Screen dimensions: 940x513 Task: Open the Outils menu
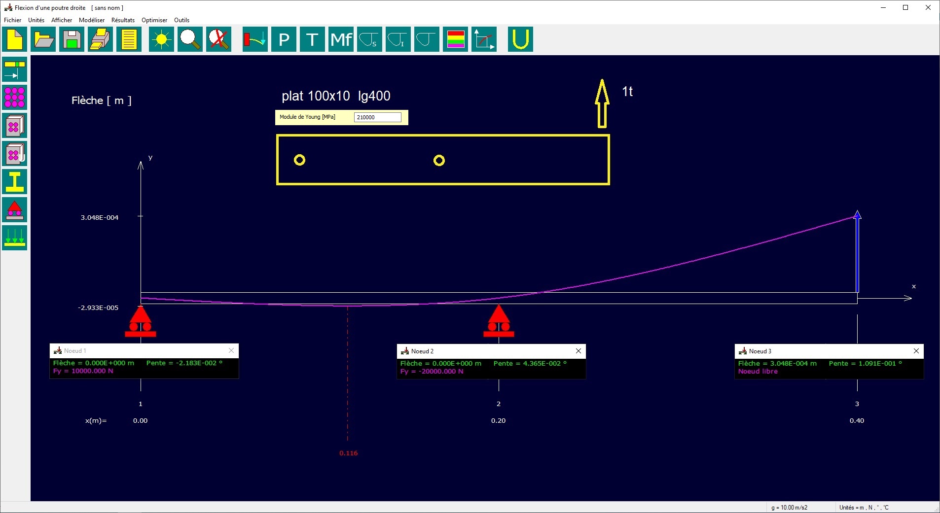click(182, 20)
